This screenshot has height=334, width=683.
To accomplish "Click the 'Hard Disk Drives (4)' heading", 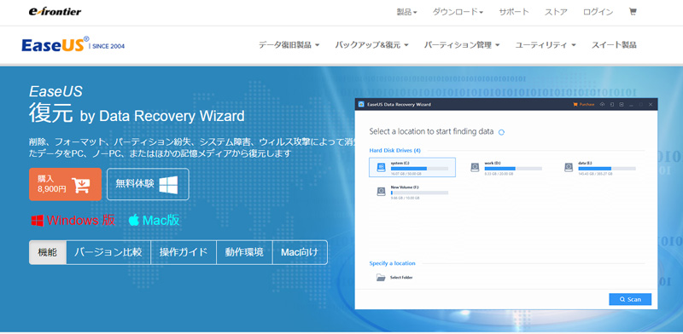I will point(394,151).
